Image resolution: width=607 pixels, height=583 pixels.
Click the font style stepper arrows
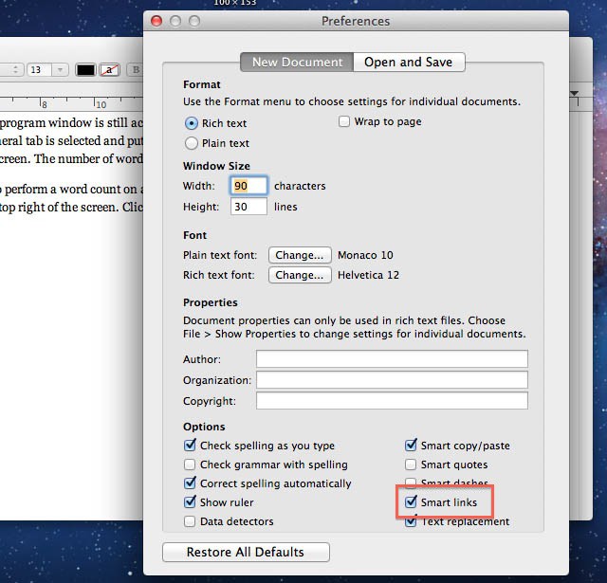pyautogui.click(x=15, y=70)
